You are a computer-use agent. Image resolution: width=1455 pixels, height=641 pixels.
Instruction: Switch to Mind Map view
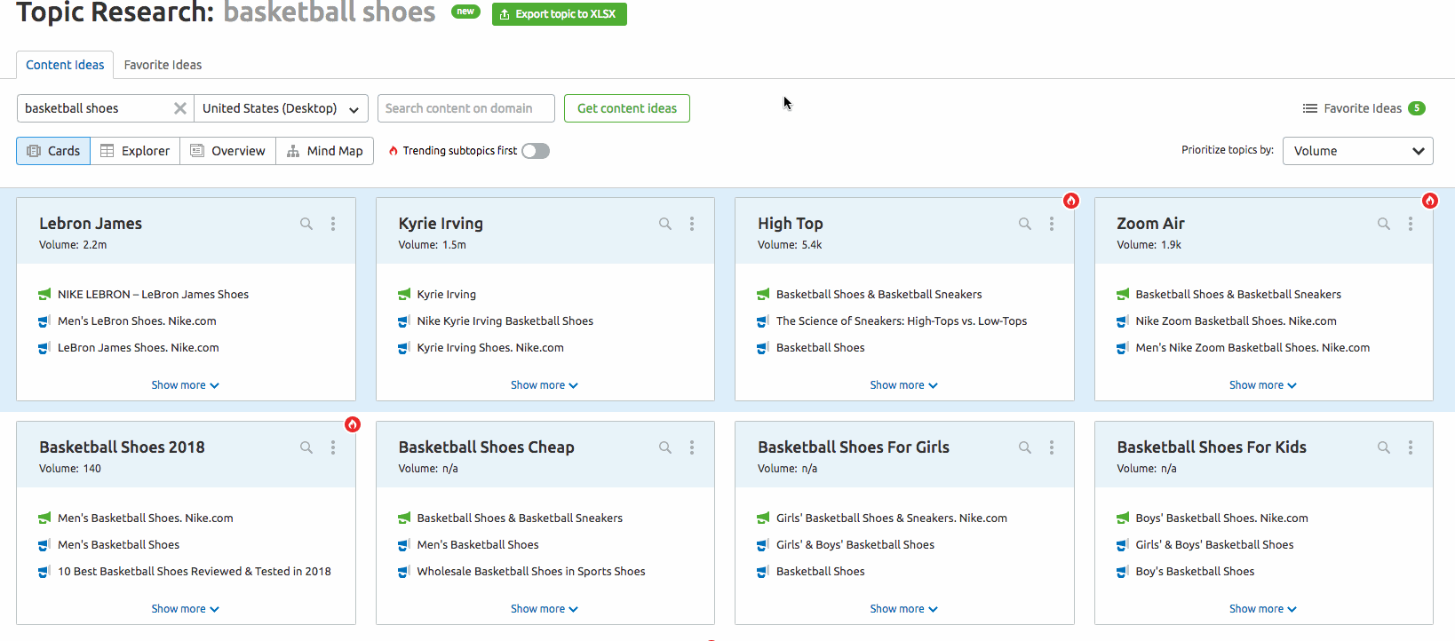pyautogui.click(x=325, y=151)
